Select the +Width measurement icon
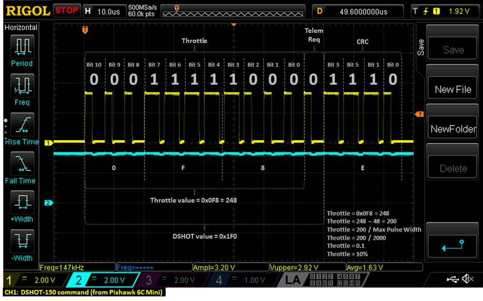This screenshot has height=301, width=483. point(22,202)
